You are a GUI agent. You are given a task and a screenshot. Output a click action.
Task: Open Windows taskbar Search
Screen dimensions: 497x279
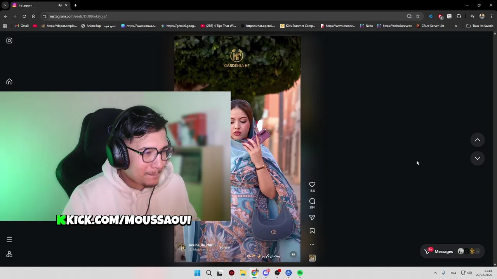209,273
